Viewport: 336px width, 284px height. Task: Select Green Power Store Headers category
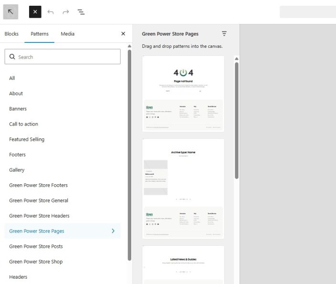click(x=39, y=216)
